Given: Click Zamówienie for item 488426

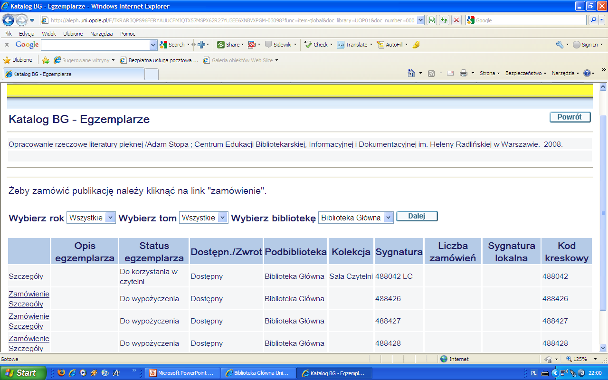Looking at the screenshot, I should coord(29,294).
